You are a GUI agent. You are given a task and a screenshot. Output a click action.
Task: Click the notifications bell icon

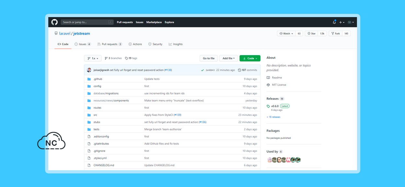[334, 22]
